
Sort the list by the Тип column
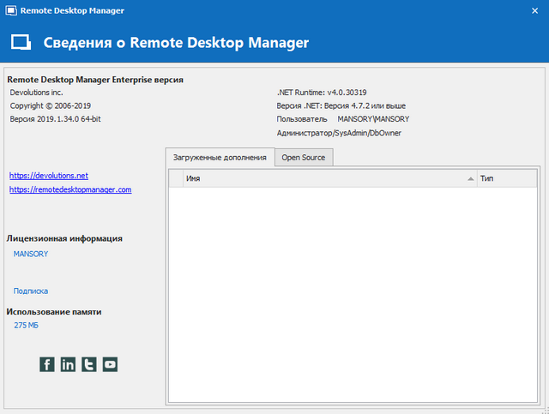(506, 178)
